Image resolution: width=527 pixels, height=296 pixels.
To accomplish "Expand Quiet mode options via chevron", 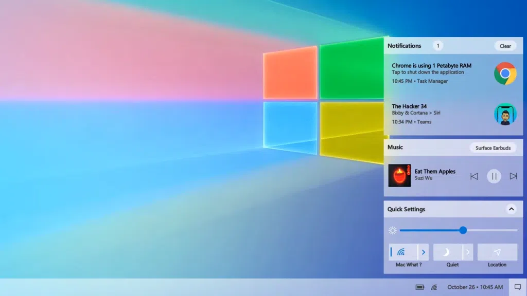I will (x=468, y=252).
